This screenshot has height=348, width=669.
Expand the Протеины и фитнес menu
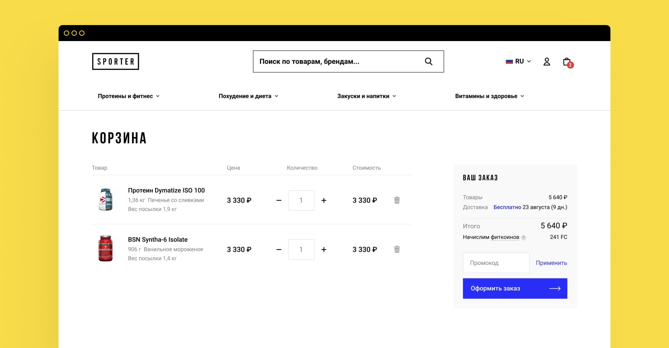[x=129, y=96]
